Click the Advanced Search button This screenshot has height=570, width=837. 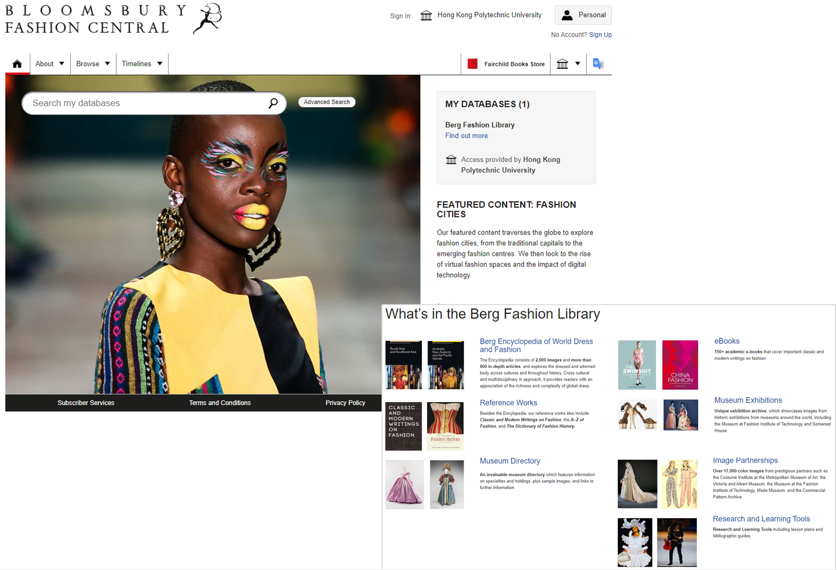point(327,102)
